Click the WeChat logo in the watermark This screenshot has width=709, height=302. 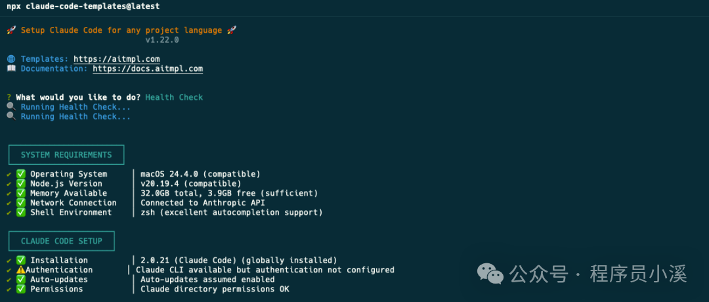pos(490,274)
